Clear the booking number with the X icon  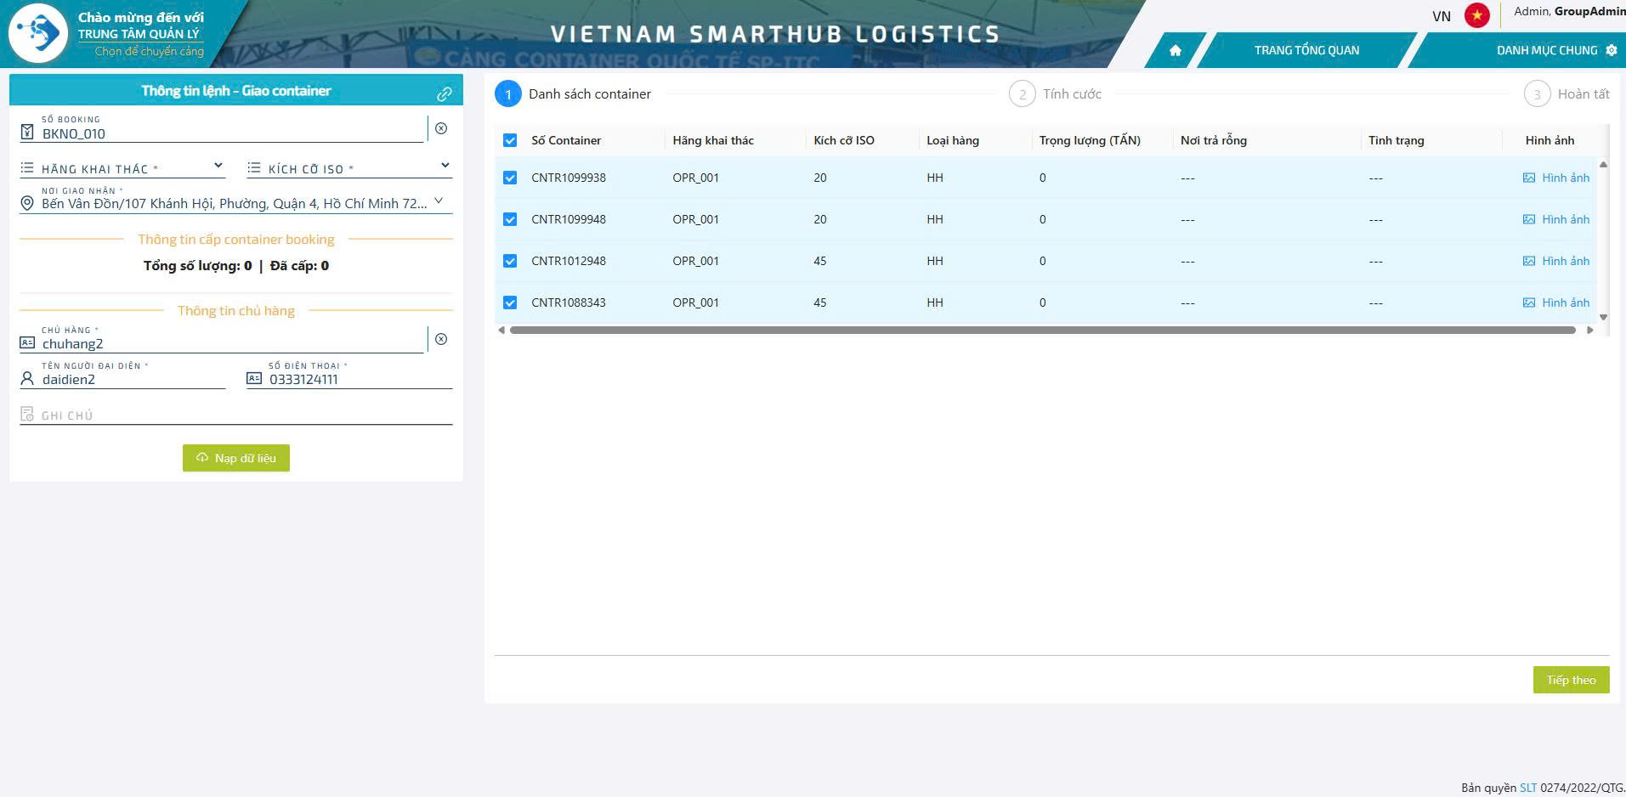click(x=441, y=128)
